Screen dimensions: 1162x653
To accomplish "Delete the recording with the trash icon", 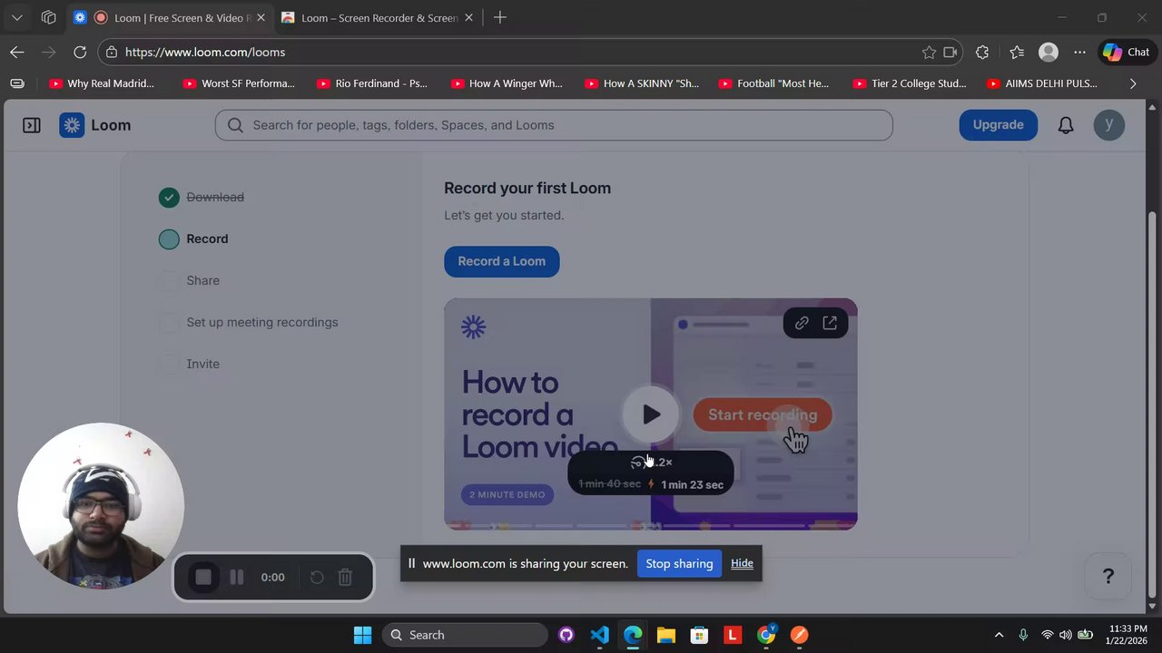I will [x=345, y=577].
